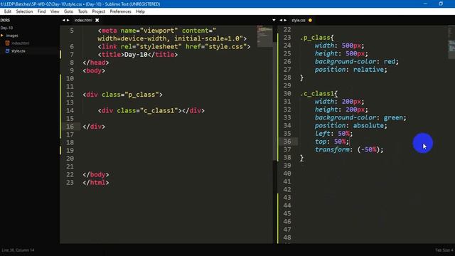Click the minimap of index.html
The width and height of the screenshot is (455, 256).
[264, 36]
